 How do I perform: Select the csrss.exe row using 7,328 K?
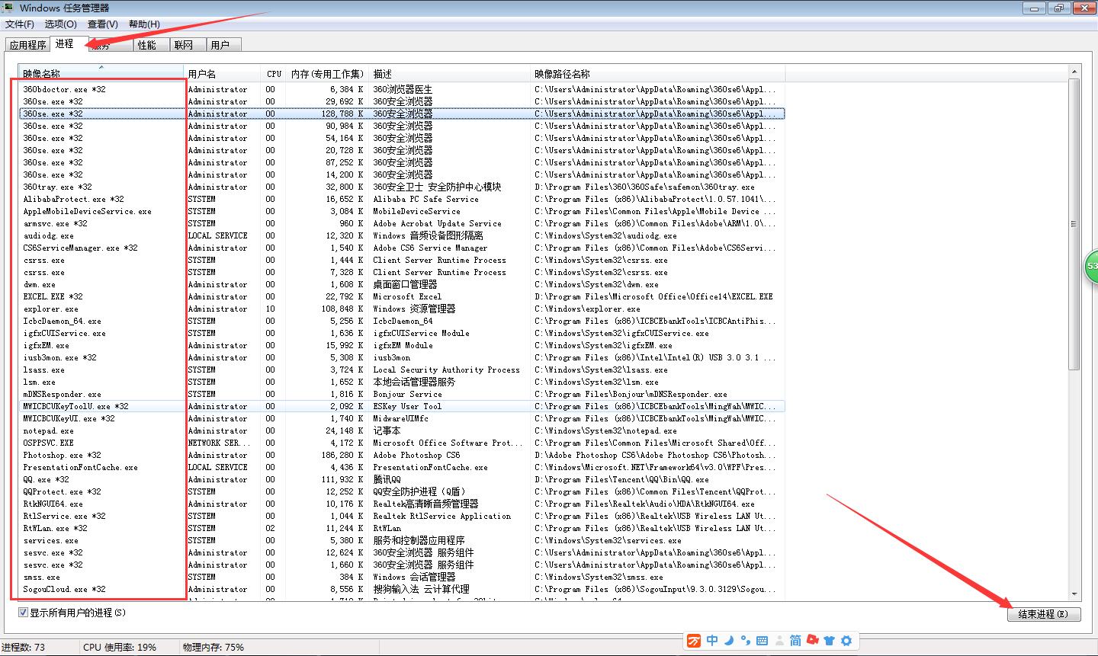[x=402, y=272]
